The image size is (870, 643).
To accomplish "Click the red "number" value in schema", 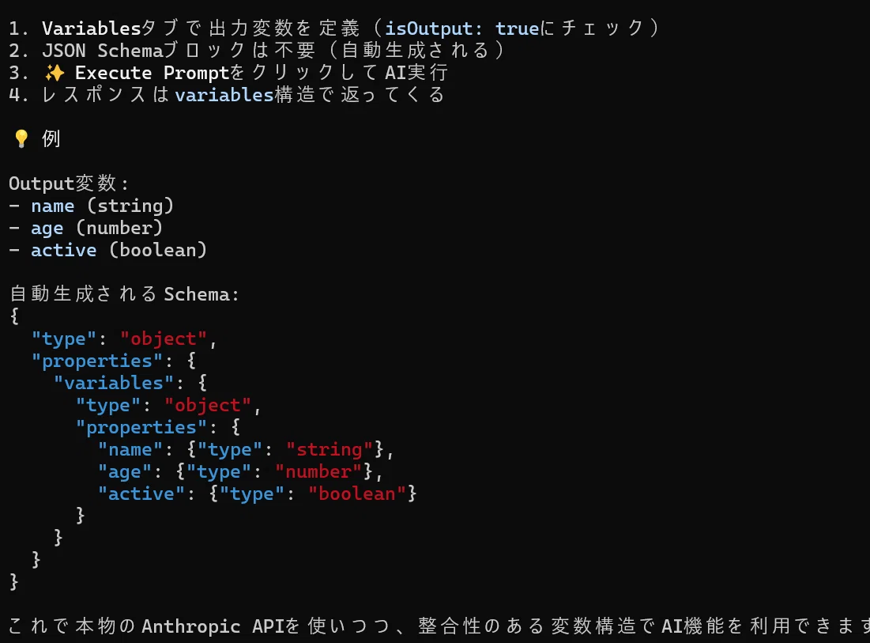I will (318, 471).
